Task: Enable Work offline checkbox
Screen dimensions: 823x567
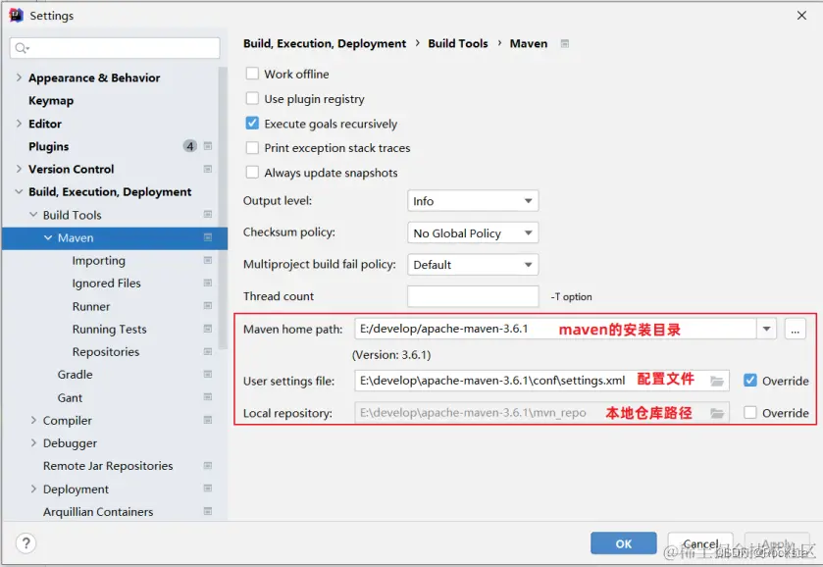Action: coord(252,74)
